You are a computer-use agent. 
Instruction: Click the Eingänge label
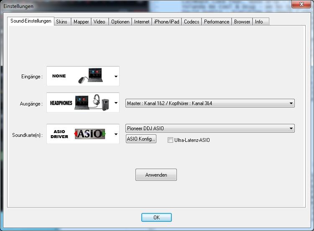pyautogui.click(x=32, y=77)
